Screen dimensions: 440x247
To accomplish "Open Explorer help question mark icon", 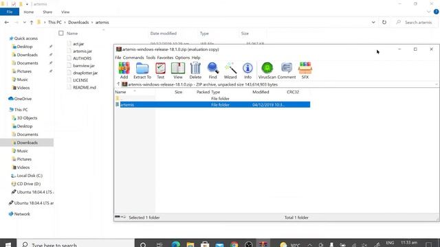I will [x=436, y=12].
